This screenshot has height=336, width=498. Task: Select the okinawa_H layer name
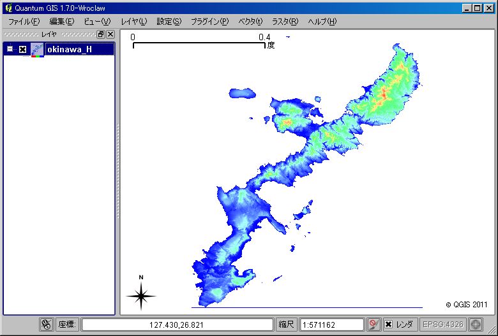[69, 50]
